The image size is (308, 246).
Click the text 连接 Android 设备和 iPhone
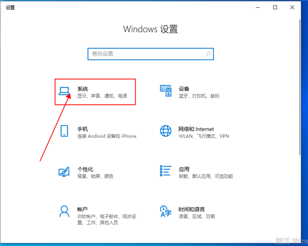(x=107, y=136)
